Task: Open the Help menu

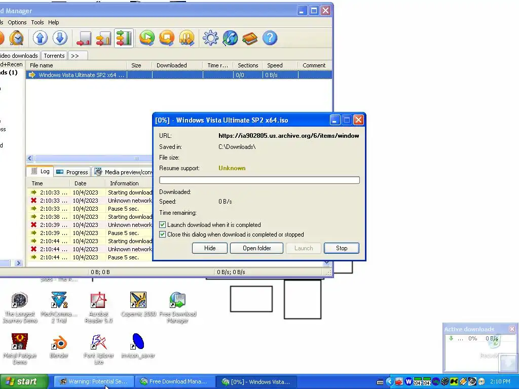Action: (x=54, y=22)
